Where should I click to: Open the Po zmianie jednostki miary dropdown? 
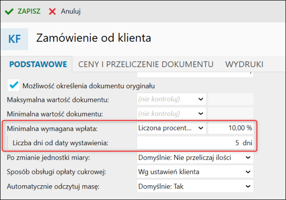pos(195,158)
